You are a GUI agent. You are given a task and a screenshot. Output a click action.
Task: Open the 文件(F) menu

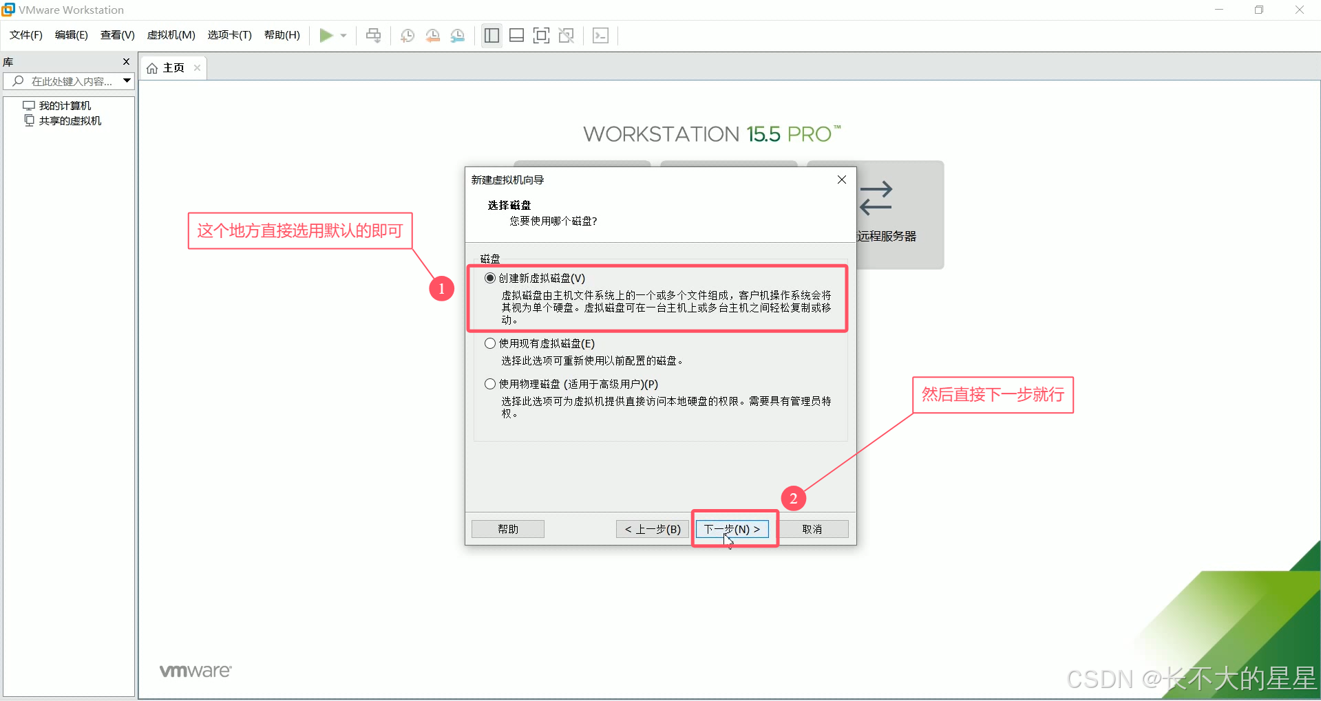pyautogui.click(x=26, y=35)
